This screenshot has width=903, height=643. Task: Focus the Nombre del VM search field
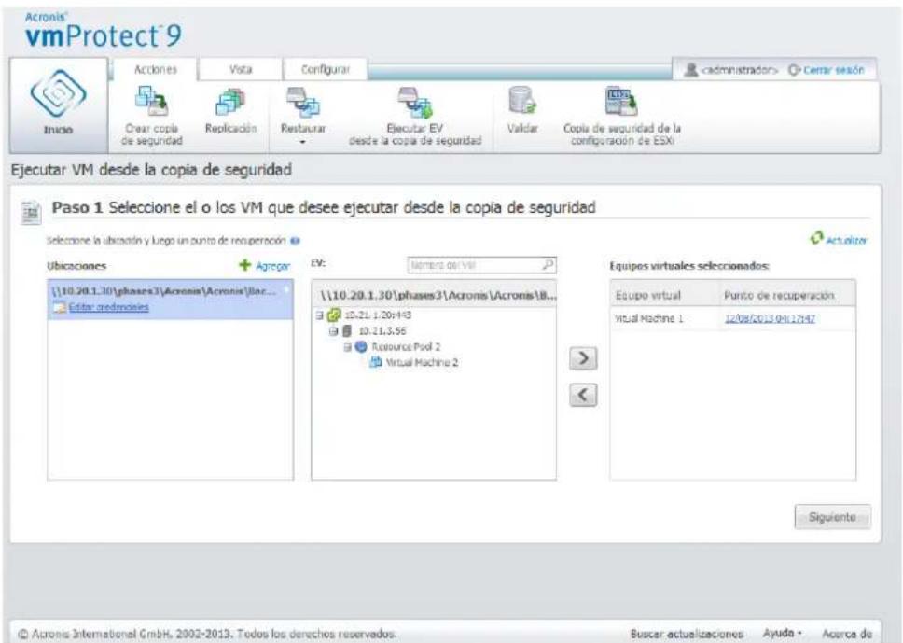click(475, 265)
